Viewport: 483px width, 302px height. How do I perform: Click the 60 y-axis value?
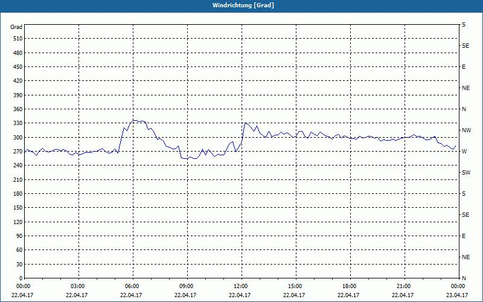point(19,250)
